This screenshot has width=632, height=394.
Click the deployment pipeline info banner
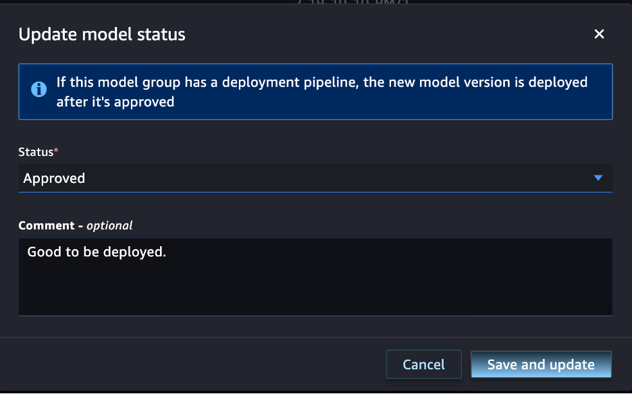click(315, 90)
